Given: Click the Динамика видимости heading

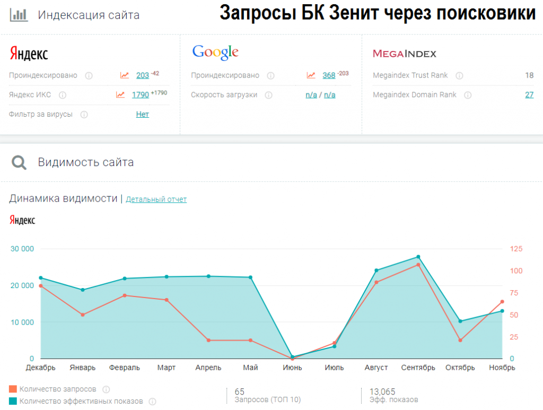Looking at the screenshot, I should pos(64,198).
